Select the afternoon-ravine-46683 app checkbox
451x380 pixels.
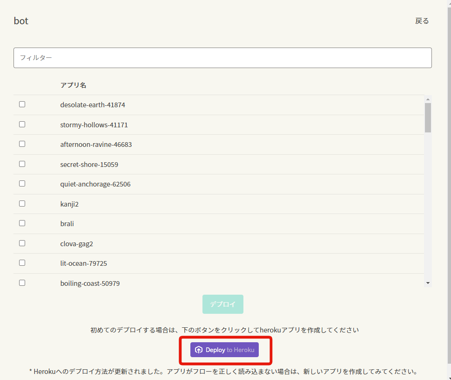(22, 144)
